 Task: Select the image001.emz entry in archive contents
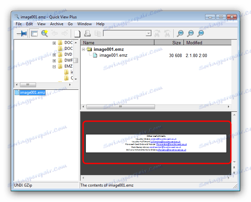tap(113, 55)
